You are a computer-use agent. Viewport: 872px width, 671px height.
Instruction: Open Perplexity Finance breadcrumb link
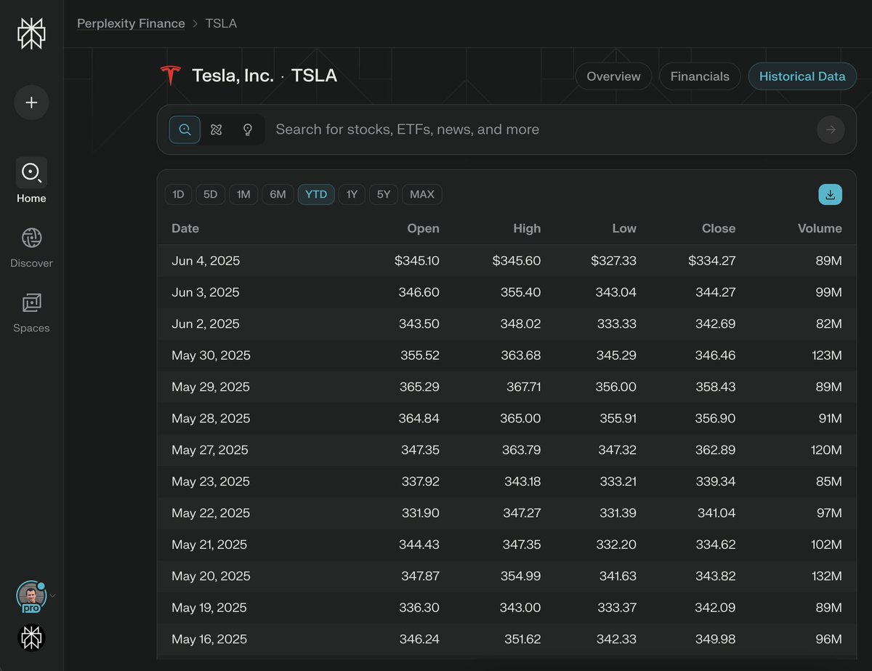pos(131,23)
